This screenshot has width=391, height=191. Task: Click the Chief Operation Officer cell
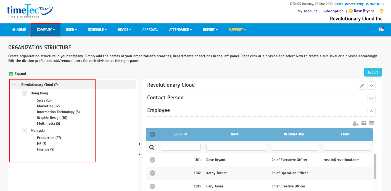tap(290, 173)
